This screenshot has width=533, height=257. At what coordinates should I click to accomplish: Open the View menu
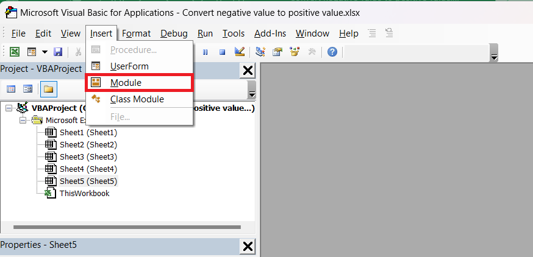point(70,33)
